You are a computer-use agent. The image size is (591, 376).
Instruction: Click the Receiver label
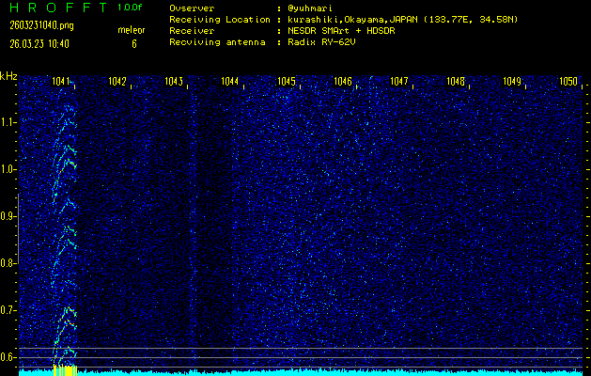coord(192,31)
